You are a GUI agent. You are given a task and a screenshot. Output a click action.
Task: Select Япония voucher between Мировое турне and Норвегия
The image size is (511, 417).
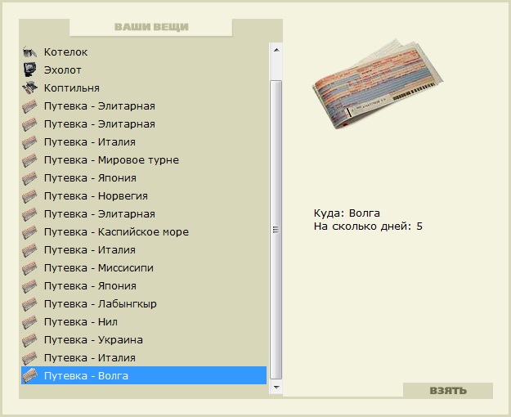pos(90,177)
